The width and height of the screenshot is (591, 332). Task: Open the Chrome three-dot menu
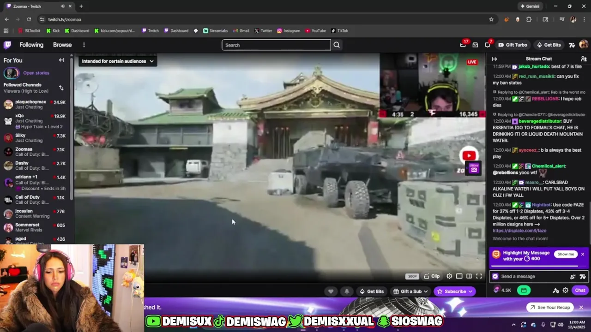(x=584, y=19)
